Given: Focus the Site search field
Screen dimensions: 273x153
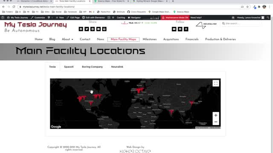Looking at the screenshot, I should pyautogui.click(x=241, y=23).
